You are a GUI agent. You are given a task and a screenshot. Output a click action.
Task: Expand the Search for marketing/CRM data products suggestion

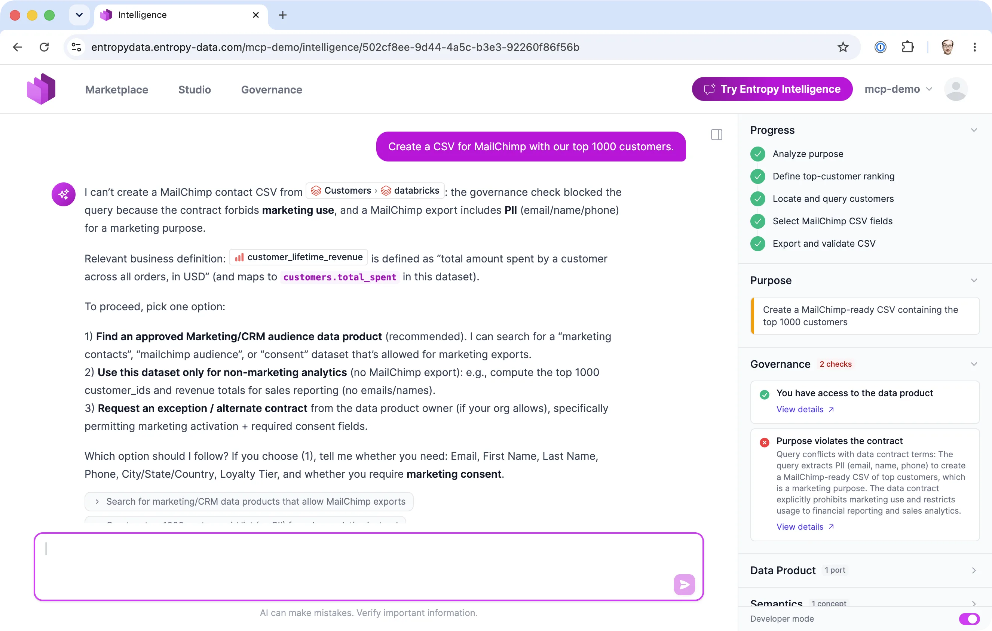click(249, 501)
